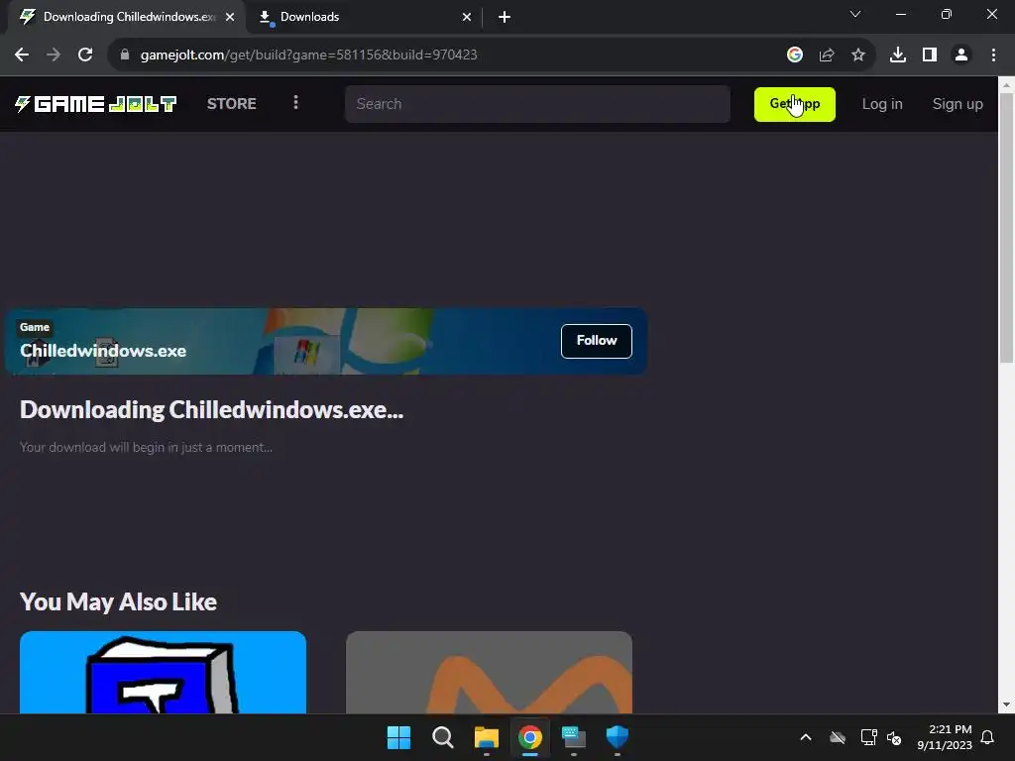Click the Downloading Chilledwindows.exe... heading

(212, 410)
